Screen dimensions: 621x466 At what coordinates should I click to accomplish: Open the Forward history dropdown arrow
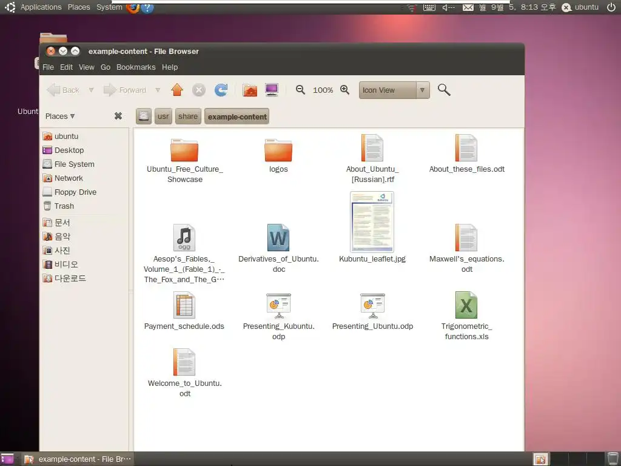tap(158, 90)
